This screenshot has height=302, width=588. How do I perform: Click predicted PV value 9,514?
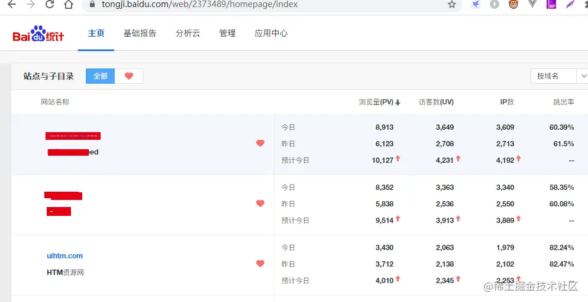click(x=385, y=221)
